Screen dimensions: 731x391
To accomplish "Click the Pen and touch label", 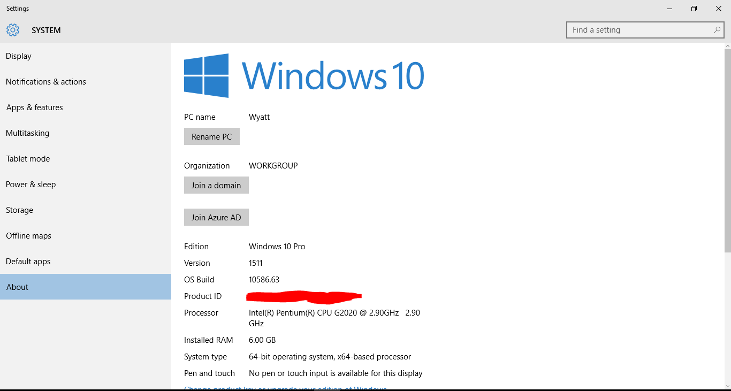I will tap(210, 373).
